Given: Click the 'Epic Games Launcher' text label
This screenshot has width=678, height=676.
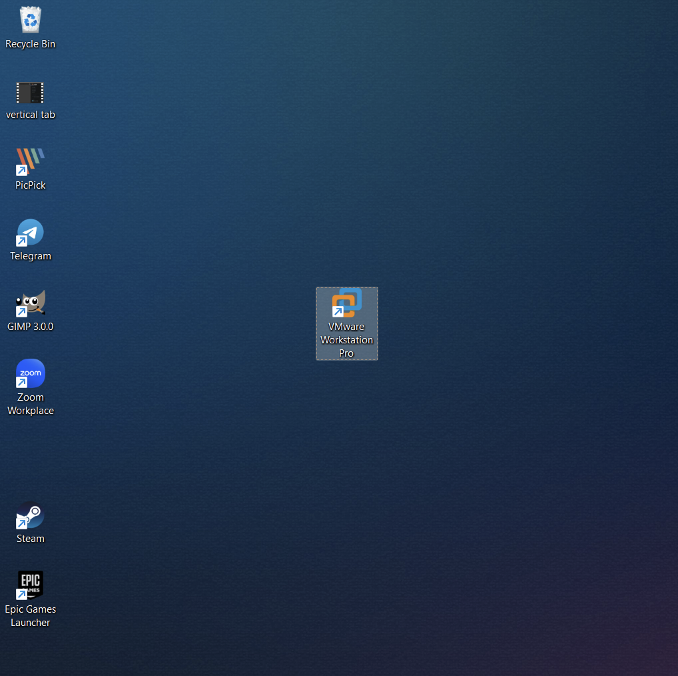Looking at the screenshot, I should (x=31, y=616).
